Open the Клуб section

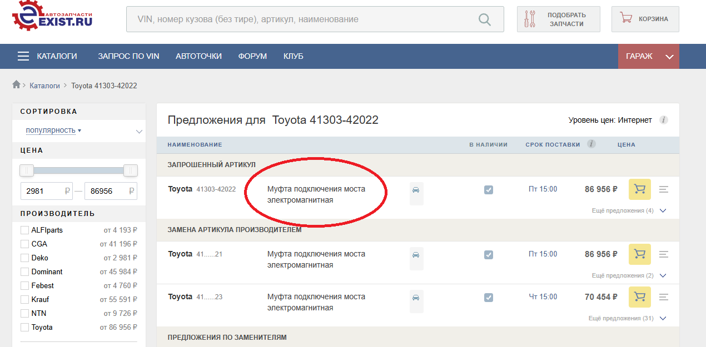click(x=294, y=56)
